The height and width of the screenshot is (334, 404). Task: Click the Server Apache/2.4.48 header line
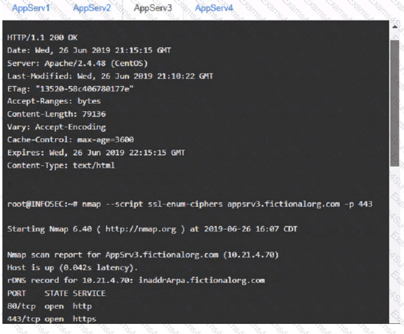(78, 63)
